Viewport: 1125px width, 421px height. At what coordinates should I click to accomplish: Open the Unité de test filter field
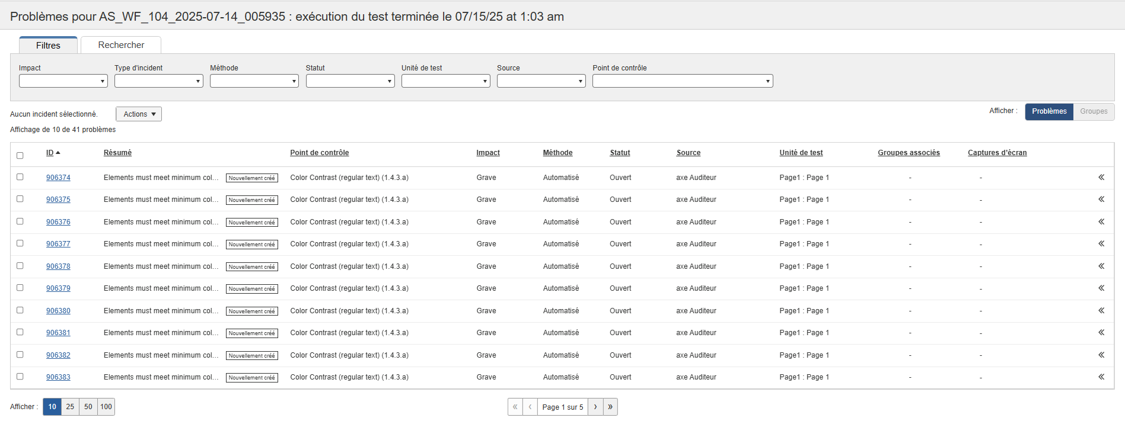445,81
